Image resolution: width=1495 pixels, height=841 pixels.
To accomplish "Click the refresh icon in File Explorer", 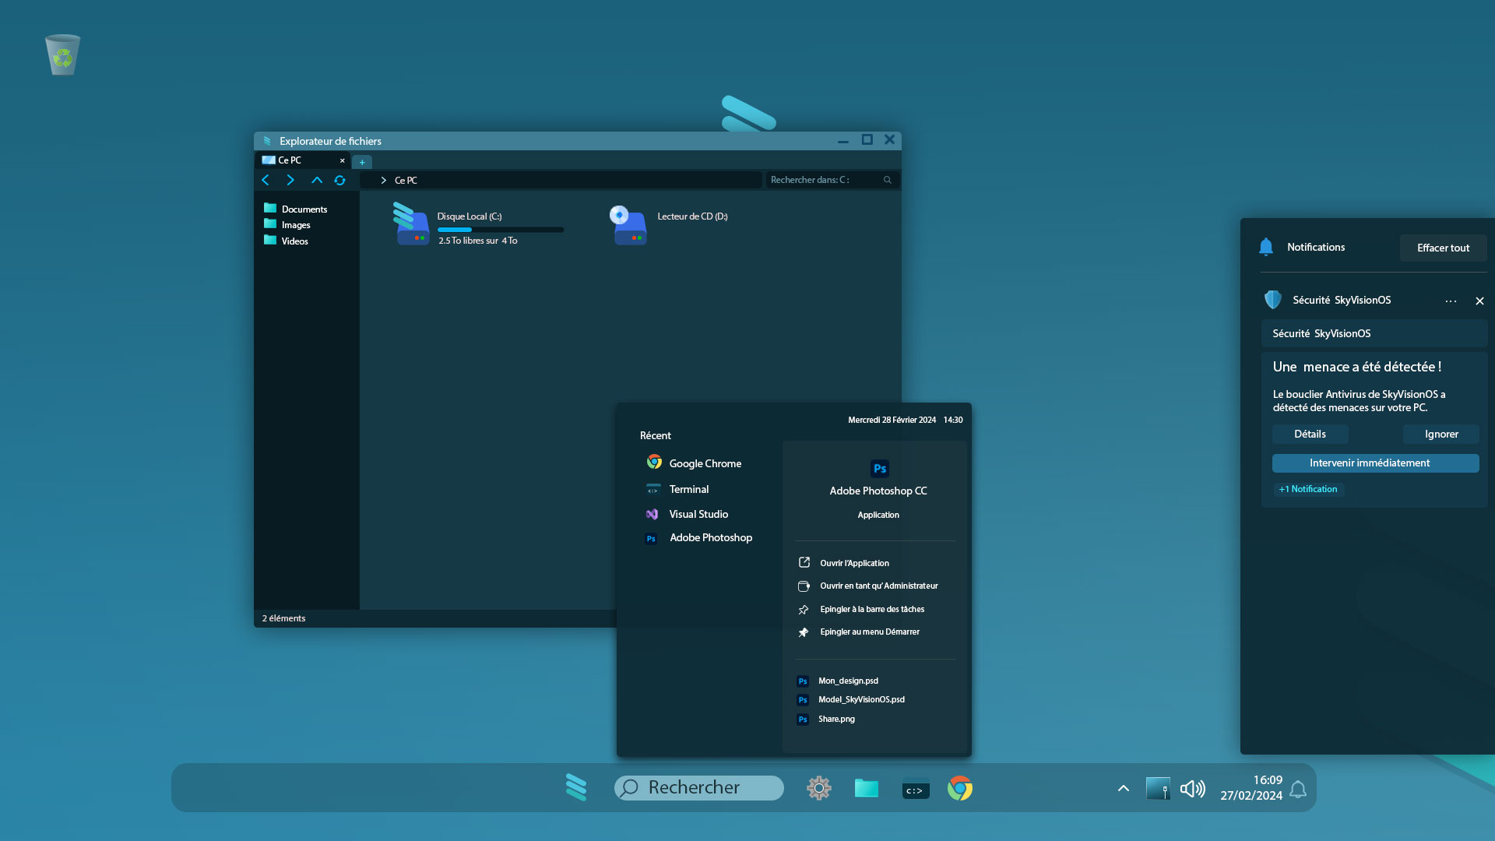I will pos(339,180).
